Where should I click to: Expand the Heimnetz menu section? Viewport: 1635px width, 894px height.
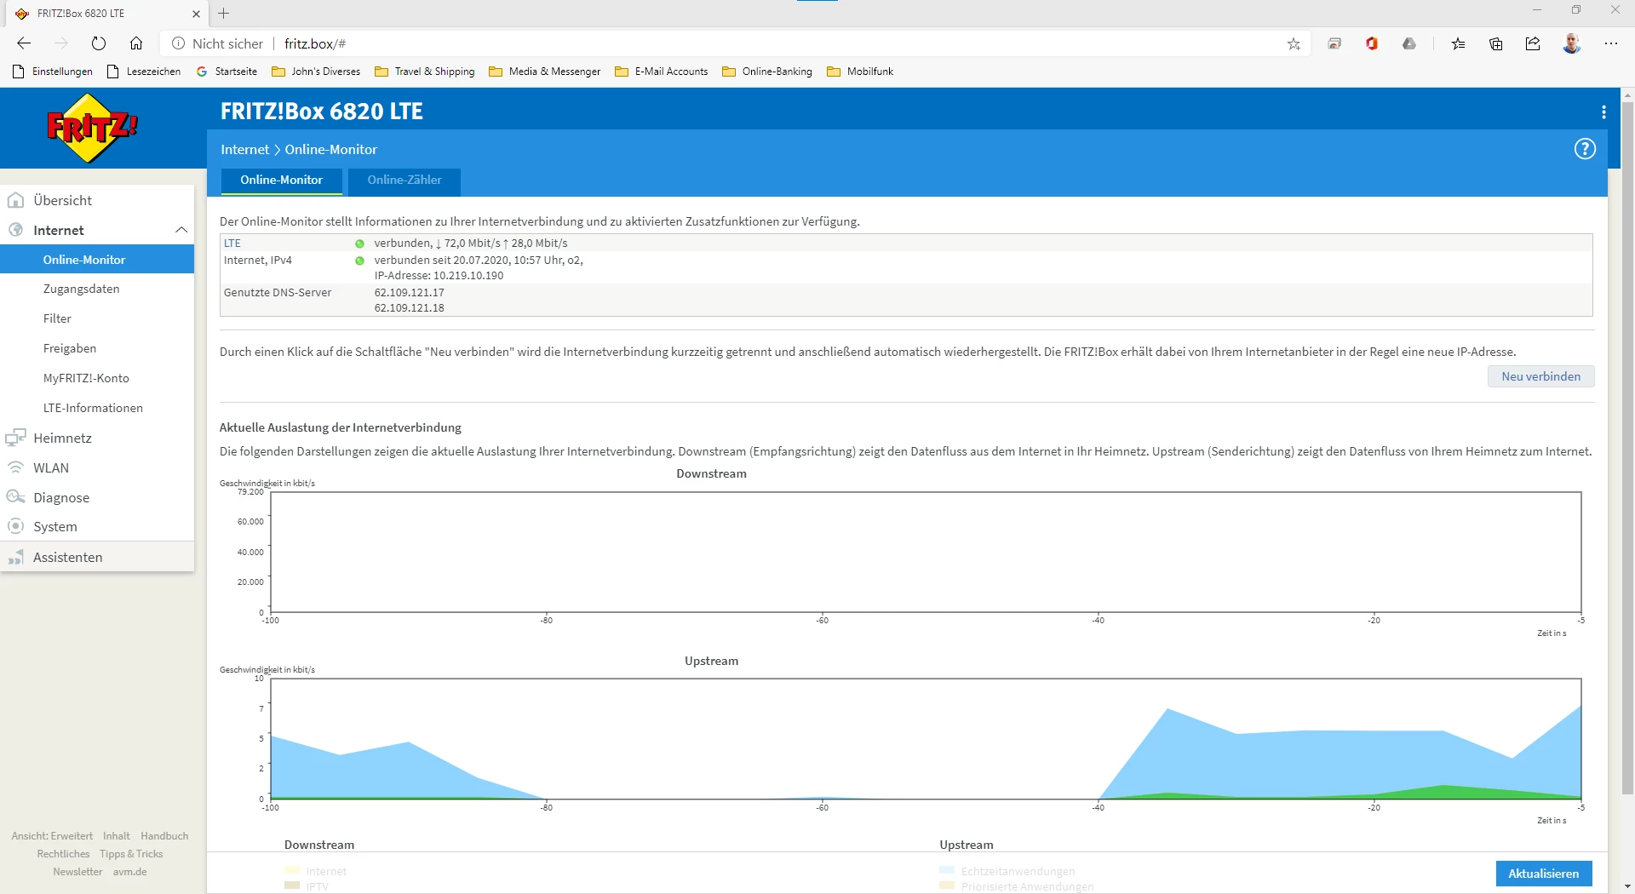(62, 438)
